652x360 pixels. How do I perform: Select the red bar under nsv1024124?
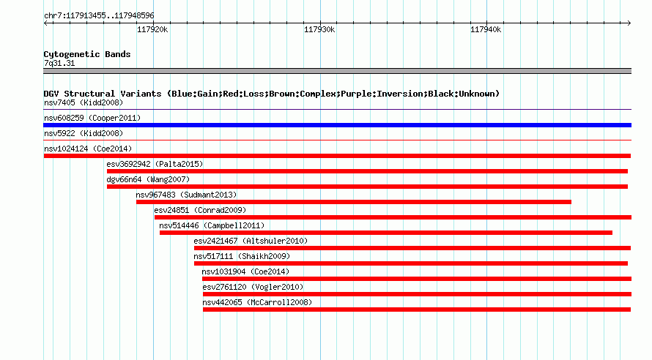point(337,156)
